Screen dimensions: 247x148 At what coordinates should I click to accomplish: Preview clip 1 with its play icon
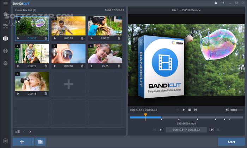pyautogui.click(x=18, y=38)
